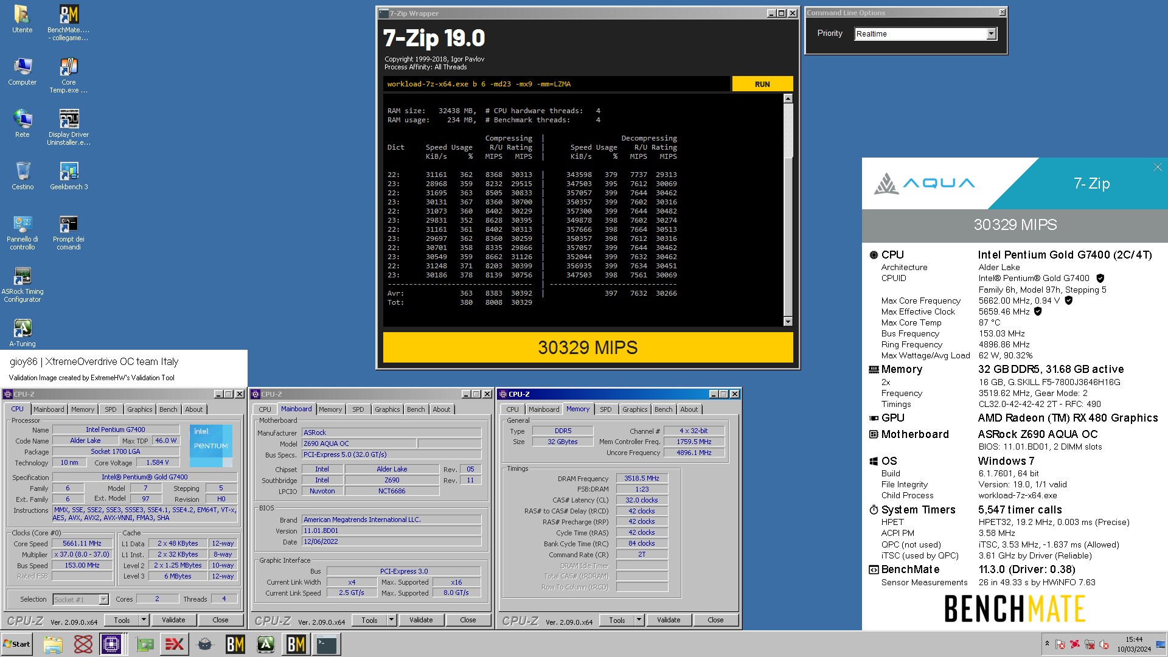The height and width of the screenshot is (657, 1168).
Task: Click the Core Speed value 5661.11 MHz
Action: pos(82,543)
